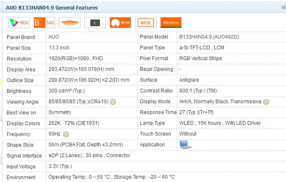
Task: Select contrast ratio 800:1 (Typ.) (TM)
Action: pyautogui.click(x=198, y=91)
